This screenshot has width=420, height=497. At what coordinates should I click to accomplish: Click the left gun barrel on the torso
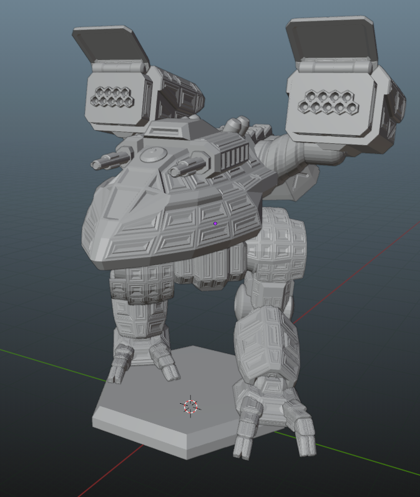tap(111, 159)
